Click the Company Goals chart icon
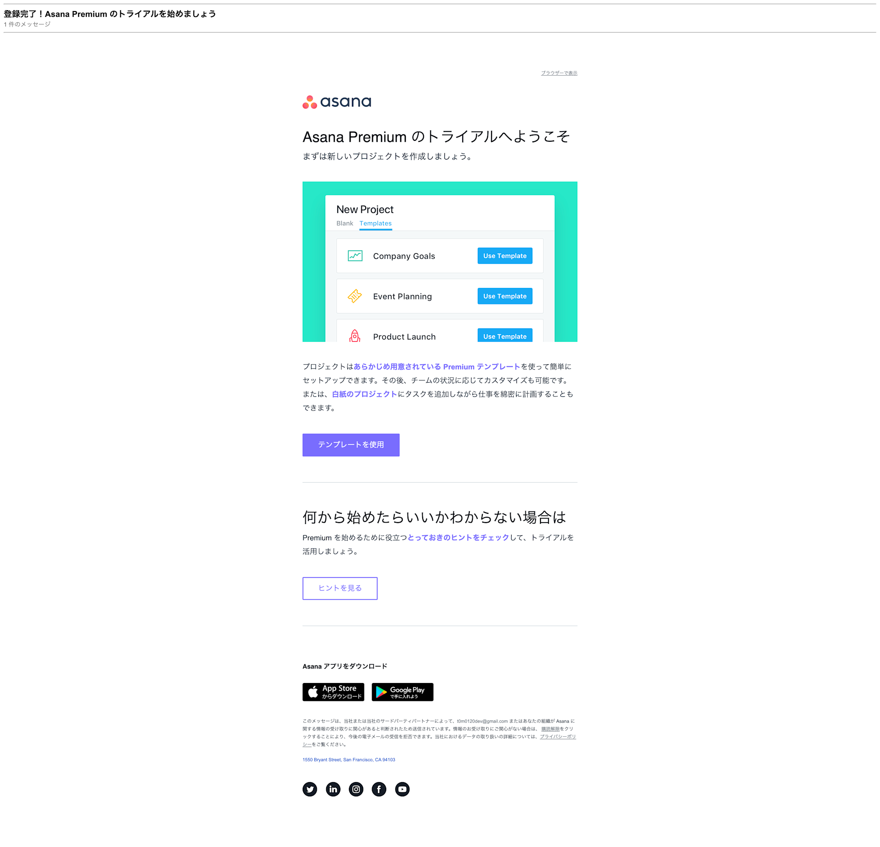The width and height of the screenshot is (880, 847). pyautogui.click(x=355, y=256)
